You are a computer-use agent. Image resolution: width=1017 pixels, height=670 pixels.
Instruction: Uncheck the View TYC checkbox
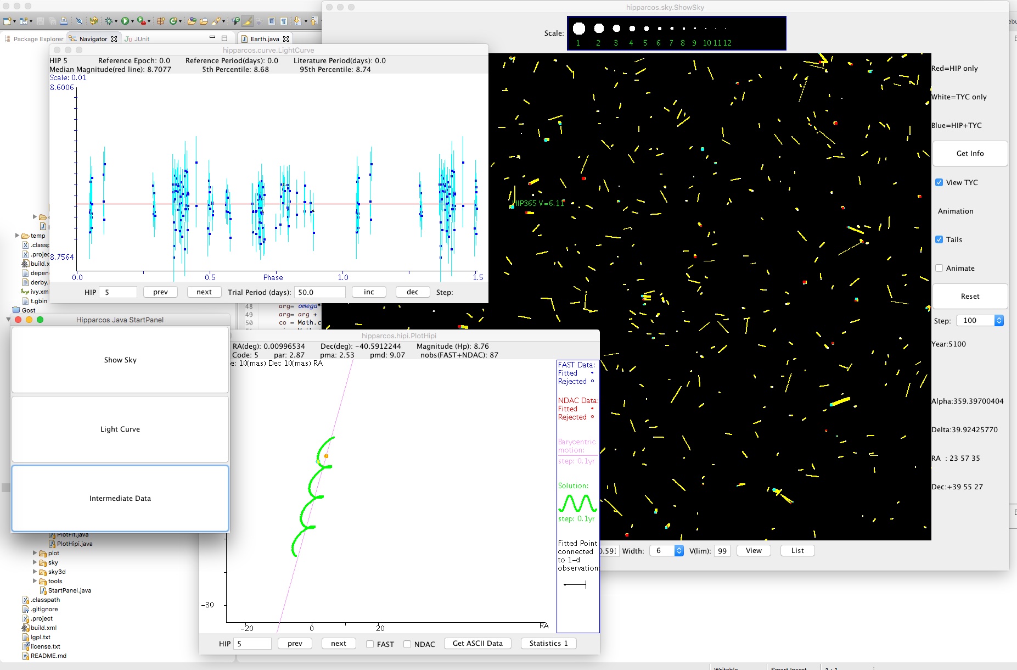[939, 182]
